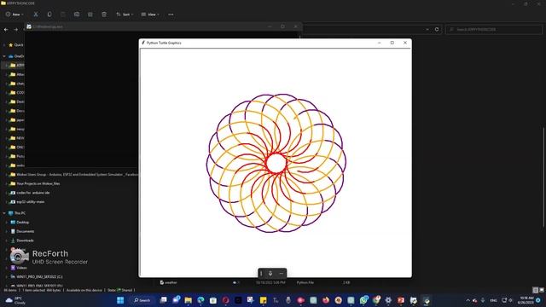Screen dimensions: 546x307
Task: Open the clock and date in the taskbar
Action: coord(526,300)
